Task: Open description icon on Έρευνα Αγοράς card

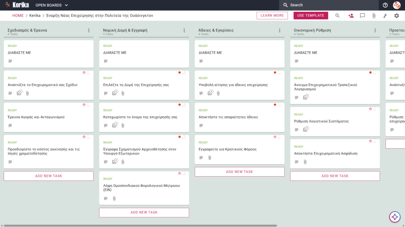Action: click(x=10, y=125)
